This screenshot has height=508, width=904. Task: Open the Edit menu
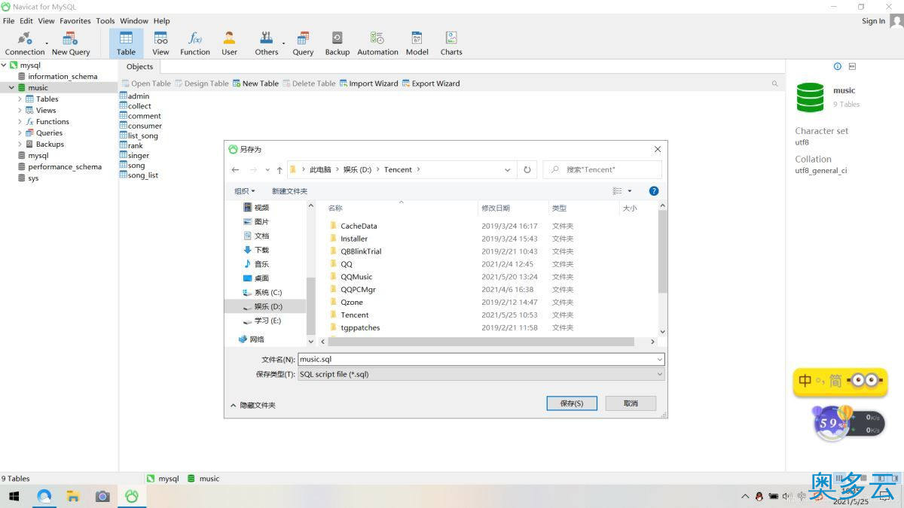tap(26, 21)
